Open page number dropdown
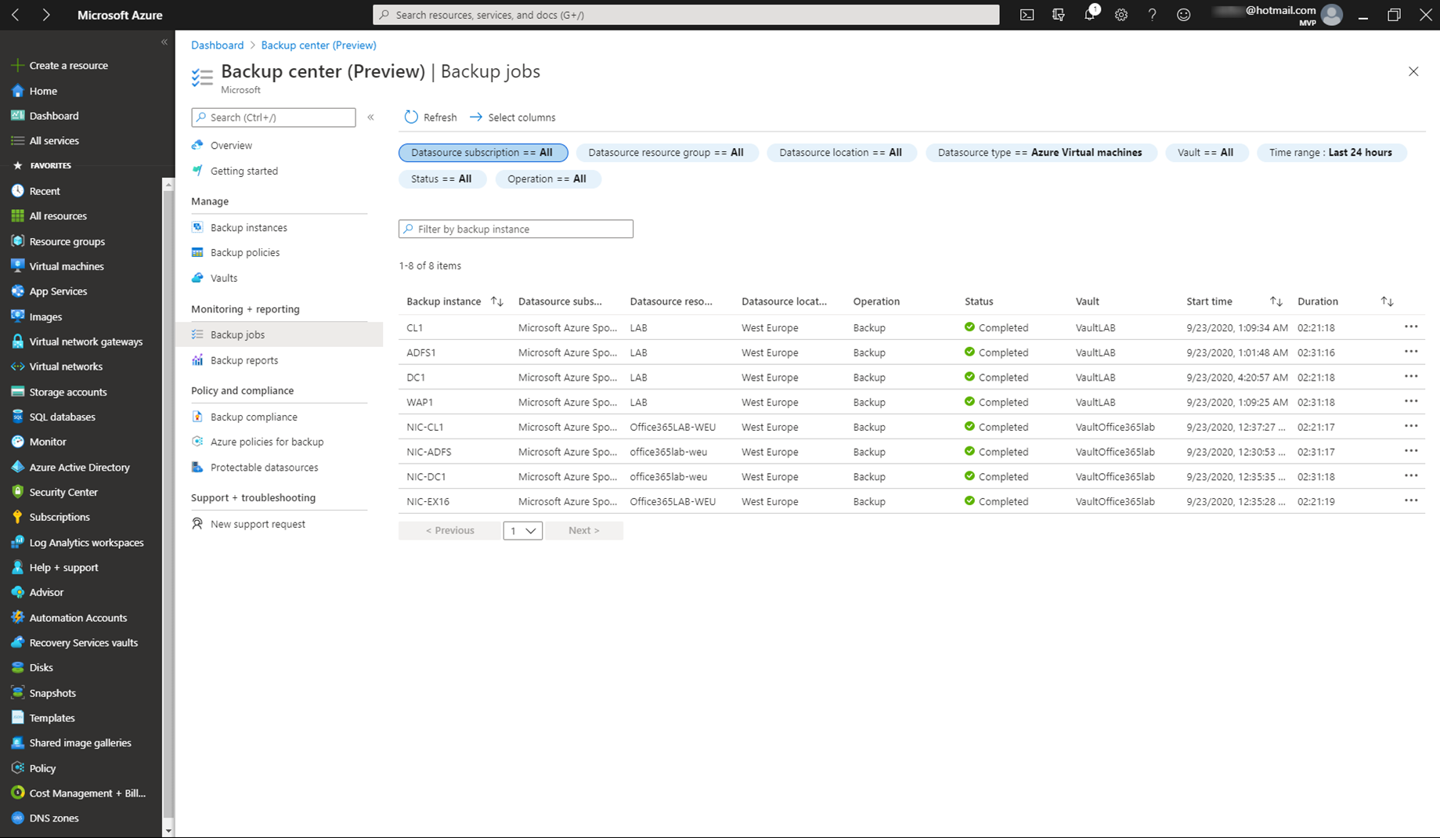The width and height of the screenshot is (1440, 838). tap(523, 531)
